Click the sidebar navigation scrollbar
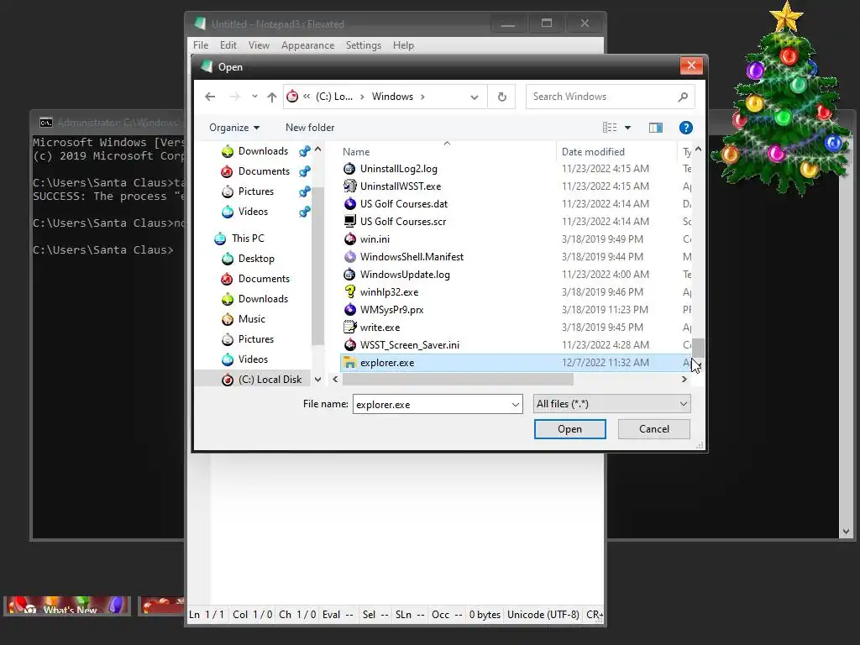 [x=317, y=265]
